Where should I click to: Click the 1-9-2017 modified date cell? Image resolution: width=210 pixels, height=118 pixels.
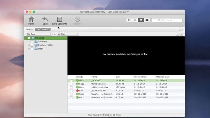[x=161, y=90]
